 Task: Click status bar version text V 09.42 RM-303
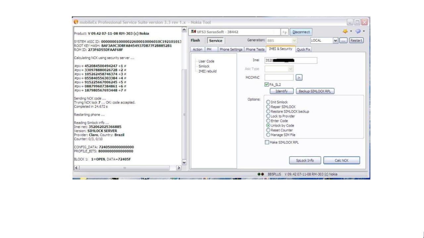tap(311, 174)
